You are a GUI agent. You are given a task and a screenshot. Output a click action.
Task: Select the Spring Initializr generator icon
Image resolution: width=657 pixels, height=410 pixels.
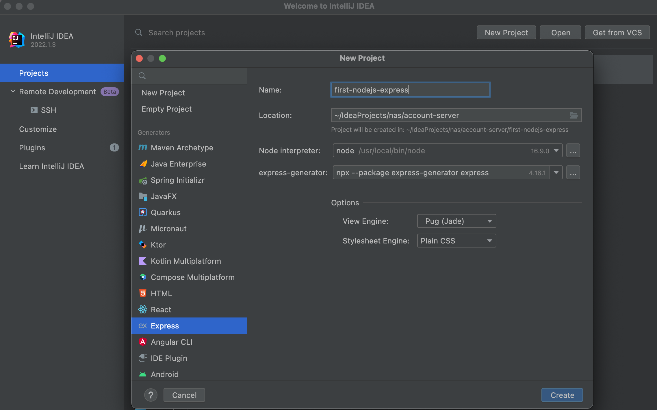(142, 180)
